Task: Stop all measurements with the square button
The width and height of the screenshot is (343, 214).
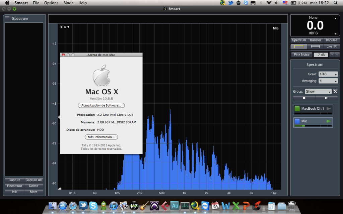Action: pos(304,98)
